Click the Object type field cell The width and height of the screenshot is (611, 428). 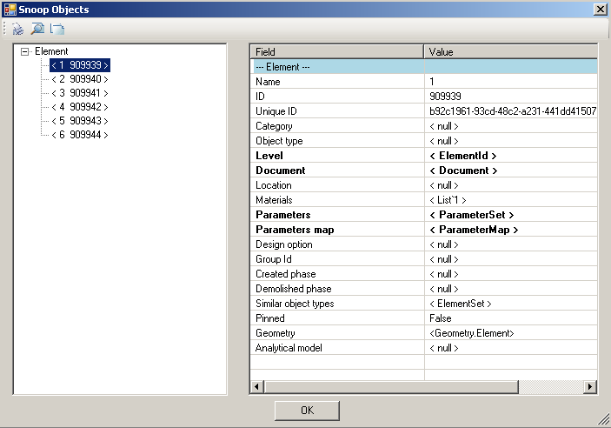pyautogui.click(x=337, y=141)
